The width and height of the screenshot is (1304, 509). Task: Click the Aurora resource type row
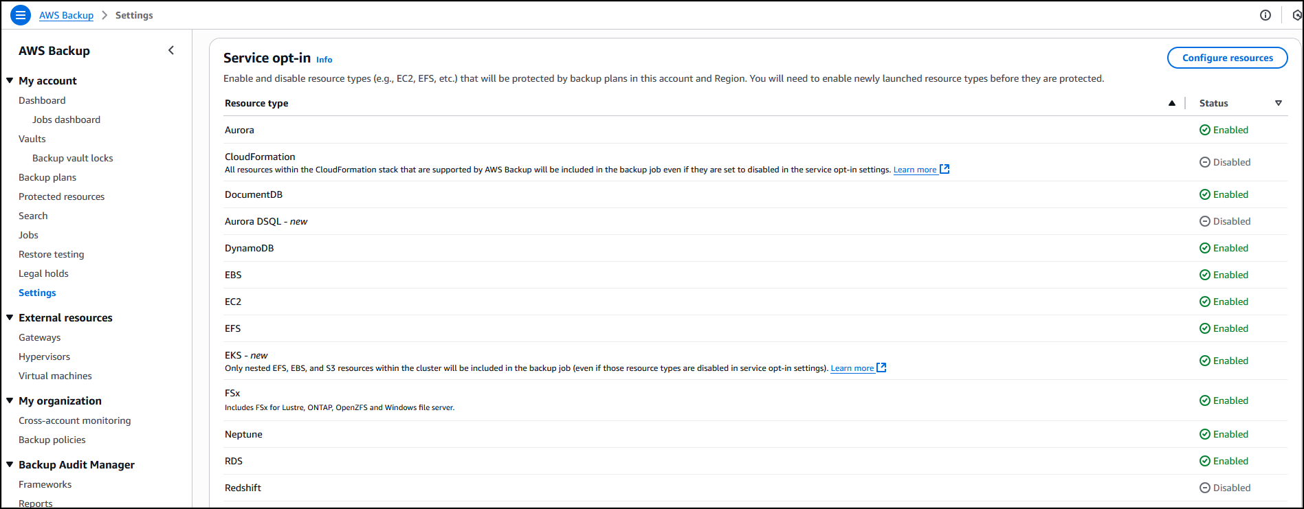point(755,130)
